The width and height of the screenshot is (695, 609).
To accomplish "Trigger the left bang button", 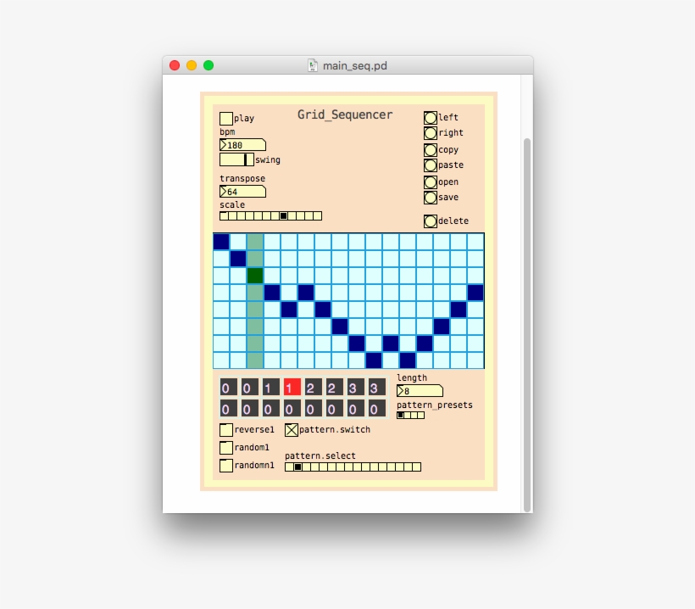I will point(430,118).
